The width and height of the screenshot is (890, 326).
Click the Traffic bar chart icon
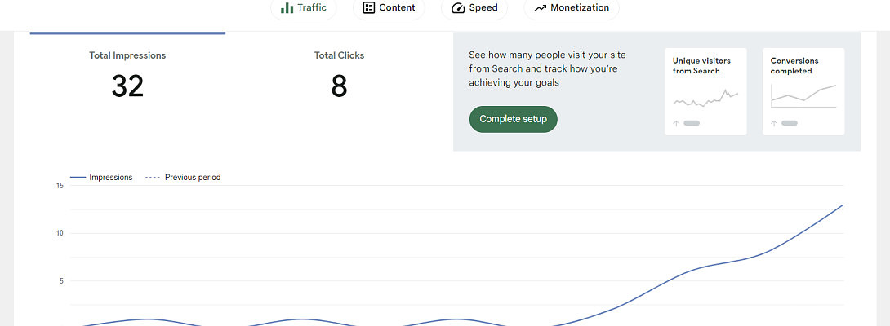click(287, 8)
